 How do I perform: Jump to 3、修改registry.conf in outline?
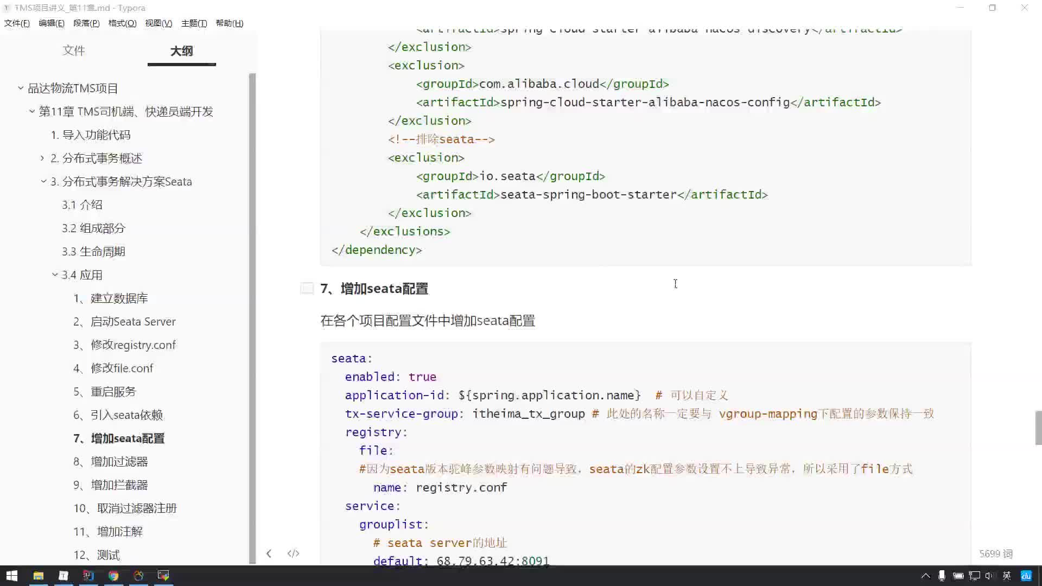[x=124, y=345]
